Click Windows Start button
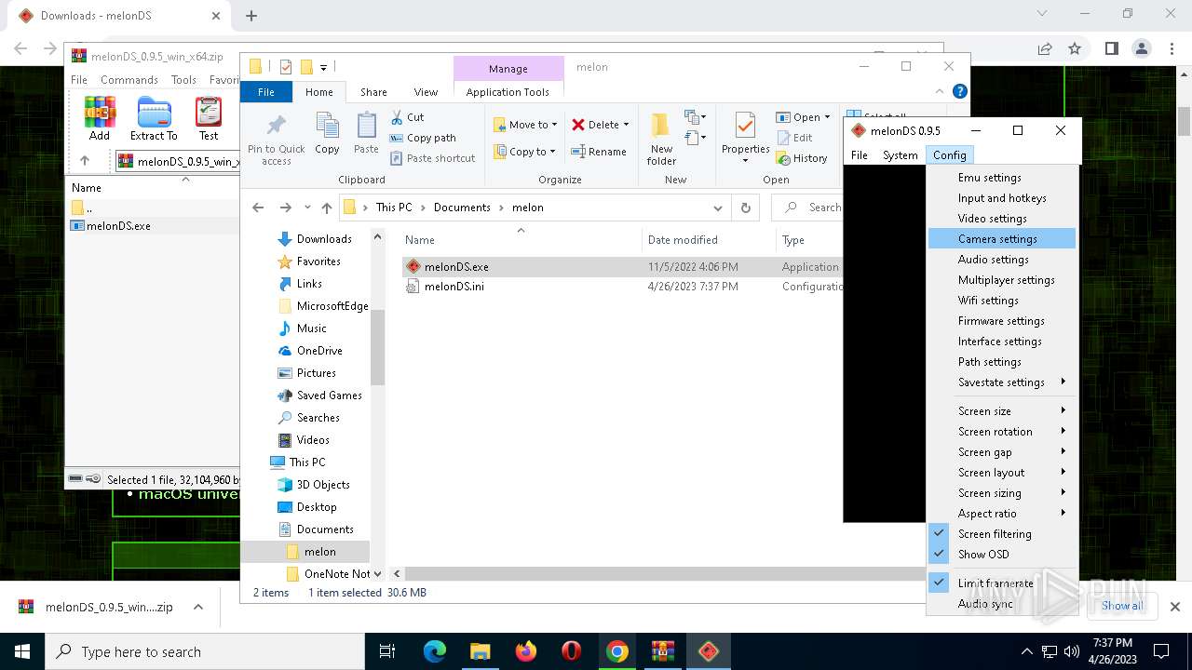The width and height of the screenshot is (1192, 670). (22, 651)
